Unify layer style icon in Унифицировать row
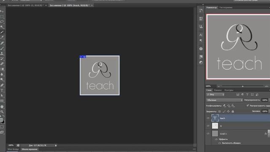 (x=233, y=106)
